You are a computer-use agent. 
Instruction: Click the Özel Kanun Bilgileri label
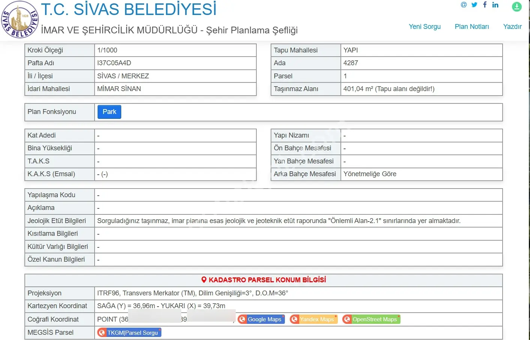[x=56, y=259]
